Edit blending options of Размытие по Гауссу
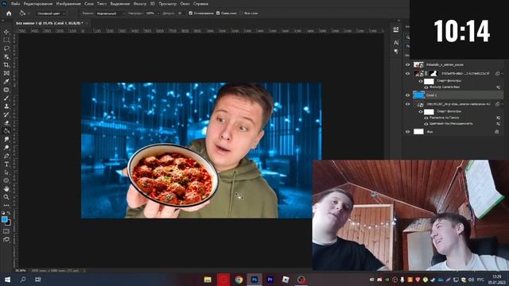This screenshot has width=509, height=286. coord(498,118)
